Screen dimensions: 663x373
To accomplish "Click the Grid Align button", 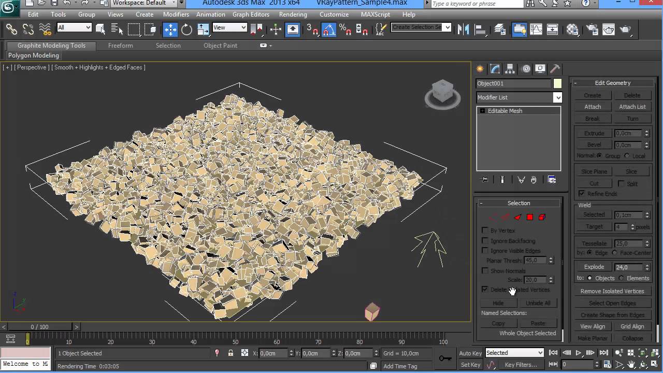I will tap(632, 326).
